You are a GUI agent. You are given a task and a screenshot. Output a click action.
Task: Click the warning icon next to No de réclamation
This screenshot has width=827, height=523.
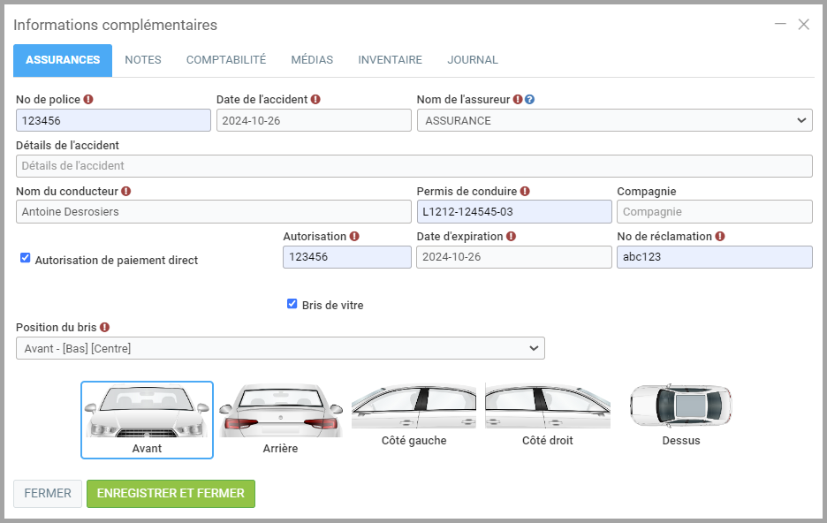[720, 237]
